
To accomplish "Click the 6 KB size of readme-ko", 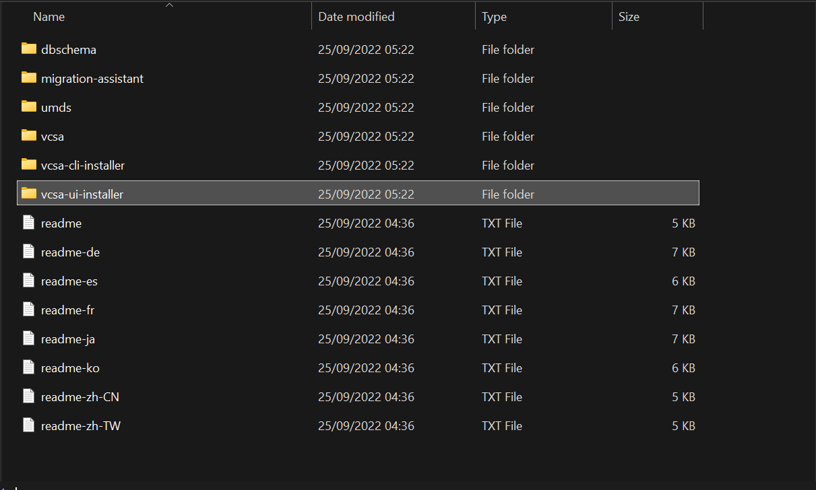I will coord(683,368).
